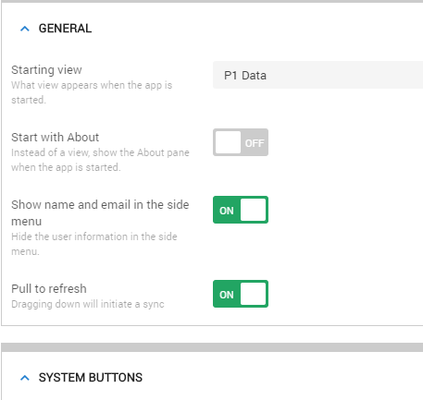Open the Starting view dropdown showing P1 Data
This screenshot has width=423, height=400.
(x=317, y=75)
